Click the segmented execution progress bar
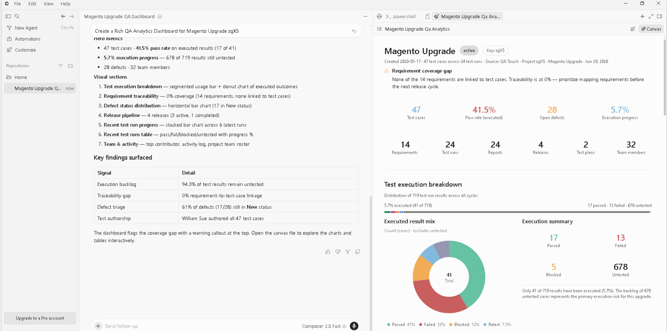 [517, 212]
